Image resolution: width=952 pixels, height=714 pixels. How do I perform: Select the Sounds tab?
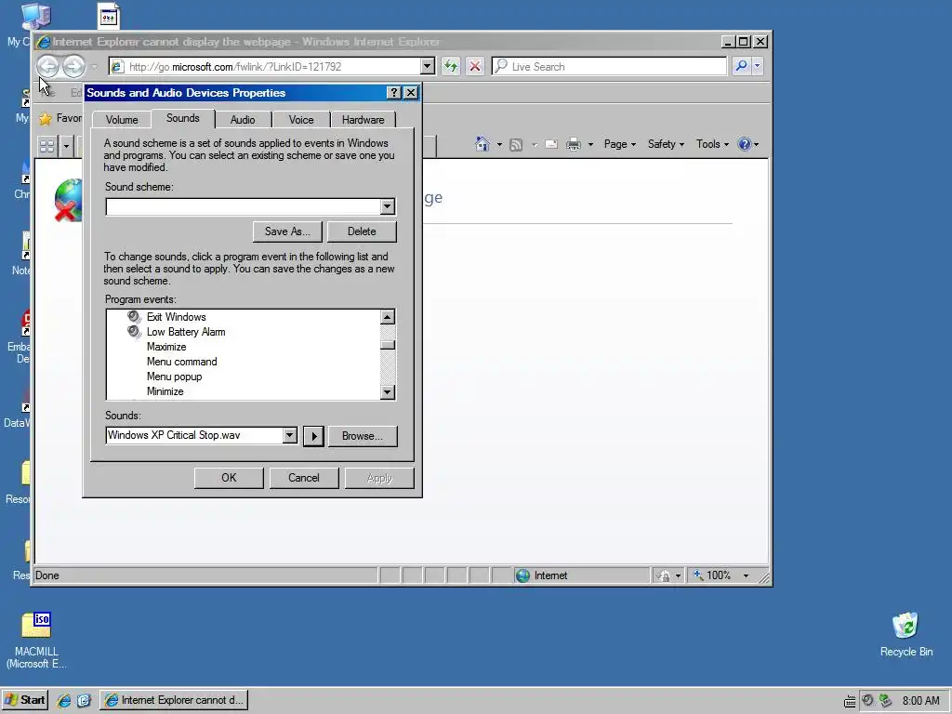(x=183, y=118)
